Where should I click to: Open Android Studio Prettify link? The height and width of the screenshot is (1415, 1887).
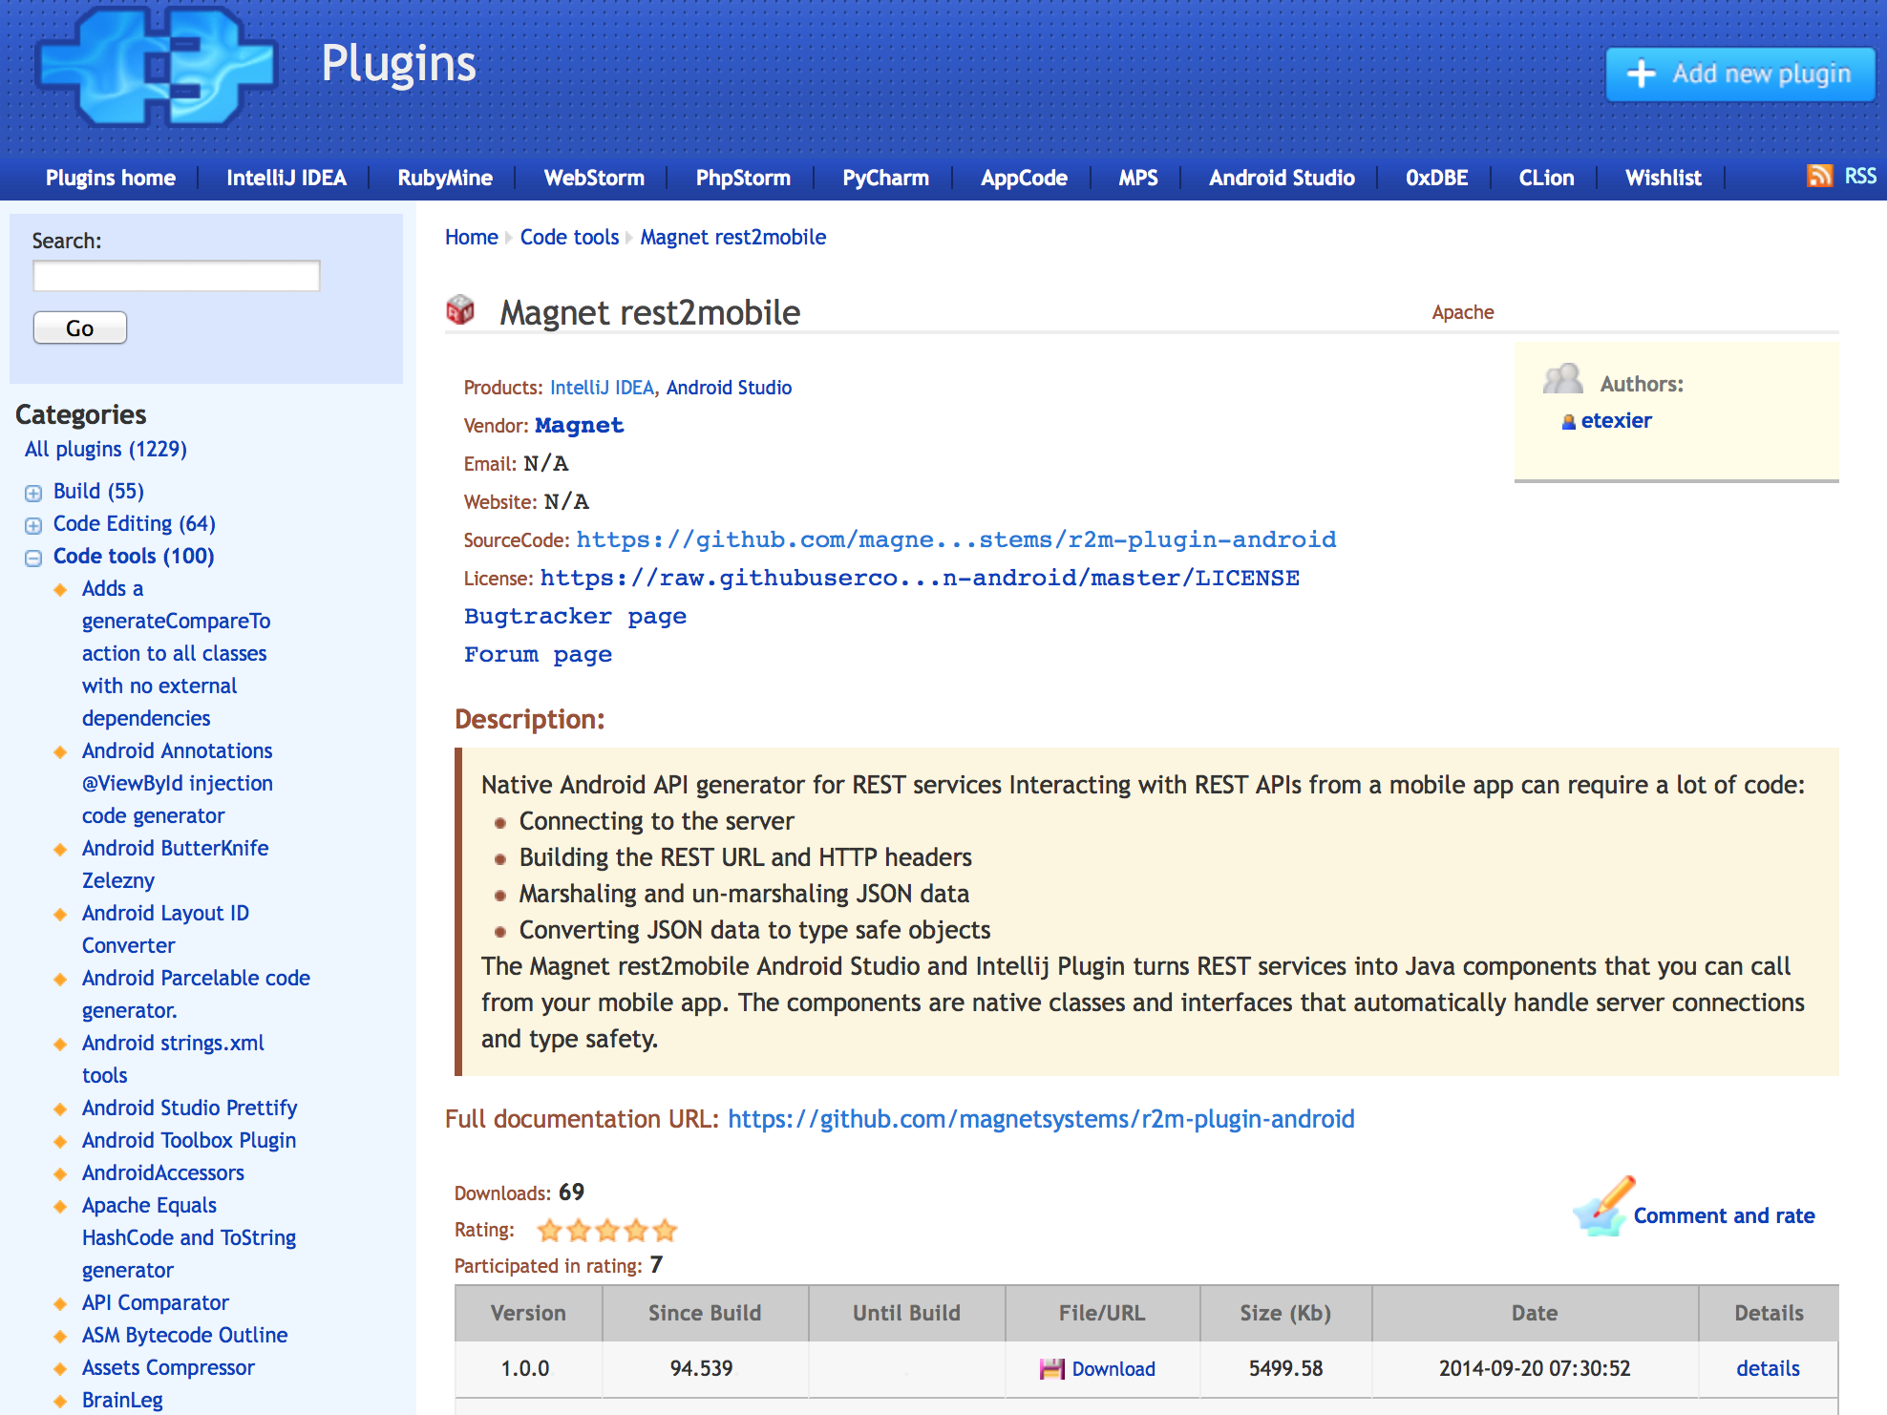coord(189,1108)
